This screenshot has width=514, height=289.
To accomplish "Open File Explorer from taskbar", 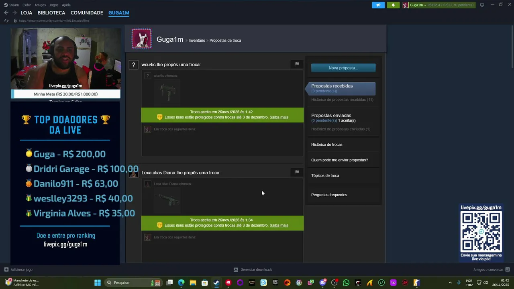I will [193, 283].
